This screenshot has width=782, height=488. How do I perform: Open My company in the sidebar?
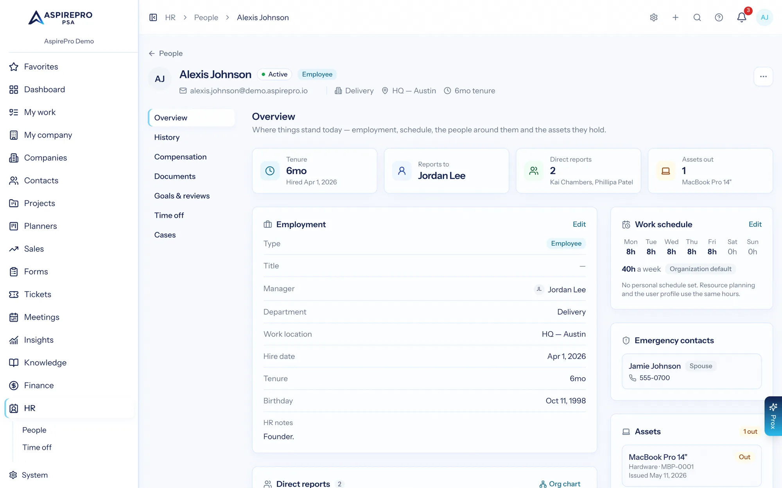point(69,135)
